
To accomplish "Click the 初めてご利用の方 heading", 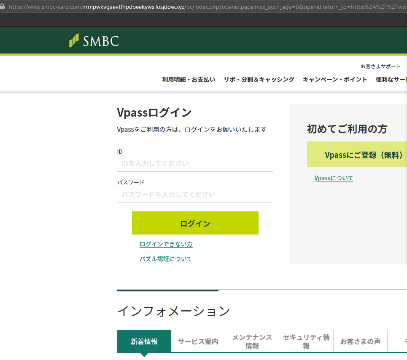I will [347, 129].
